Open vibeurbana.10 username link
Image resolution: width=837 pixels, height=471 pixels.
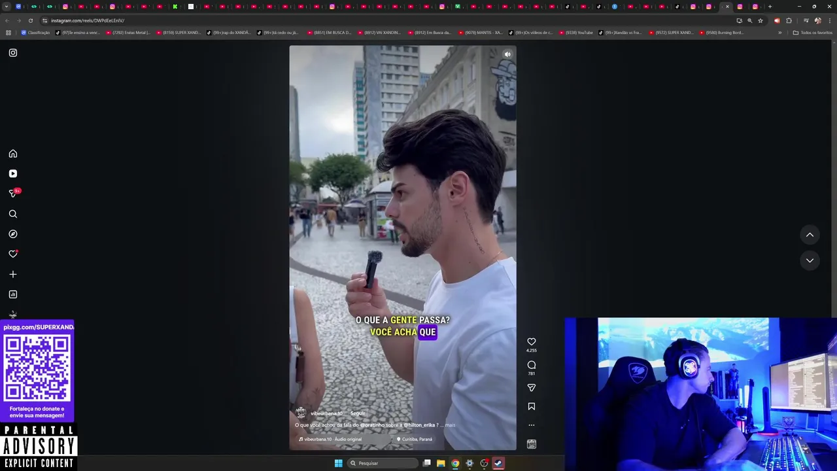326,413
